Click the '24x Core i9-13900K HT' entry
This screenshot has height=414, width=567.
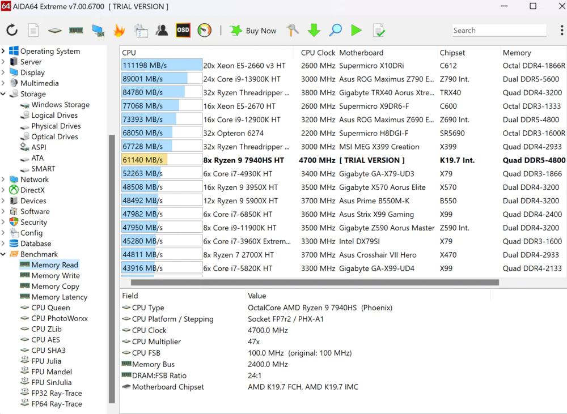(x=242, y=79)
